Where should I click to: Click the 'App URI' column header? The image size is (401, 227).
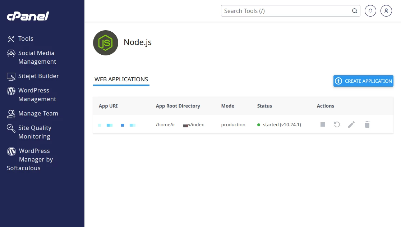108,106
